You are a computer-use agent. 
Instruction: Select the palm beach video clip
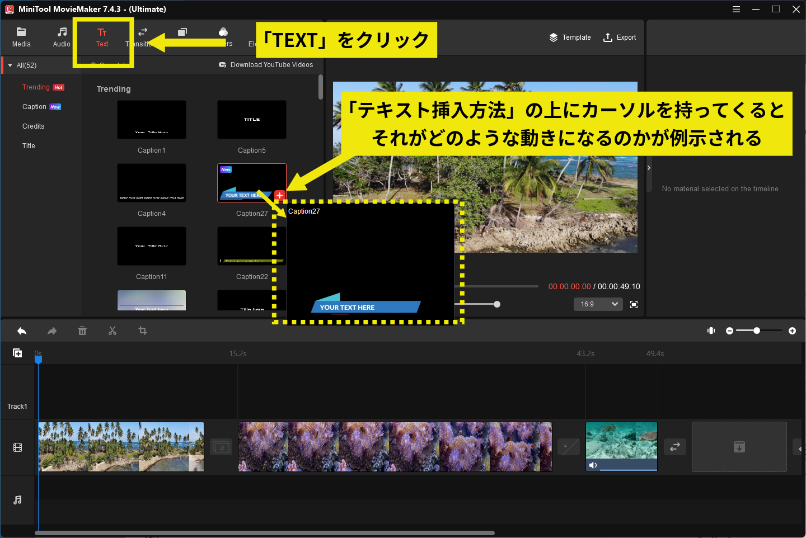click(121, 447)
